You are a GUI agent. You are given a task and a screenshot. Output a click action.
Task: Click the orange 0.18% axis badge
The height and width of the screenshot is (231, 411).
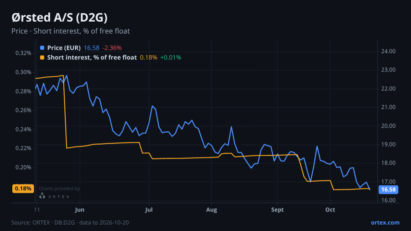(x=23, y=188)
